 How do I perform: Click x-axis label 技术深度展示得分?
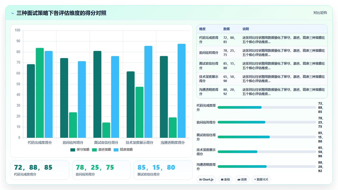coord(139,142)
